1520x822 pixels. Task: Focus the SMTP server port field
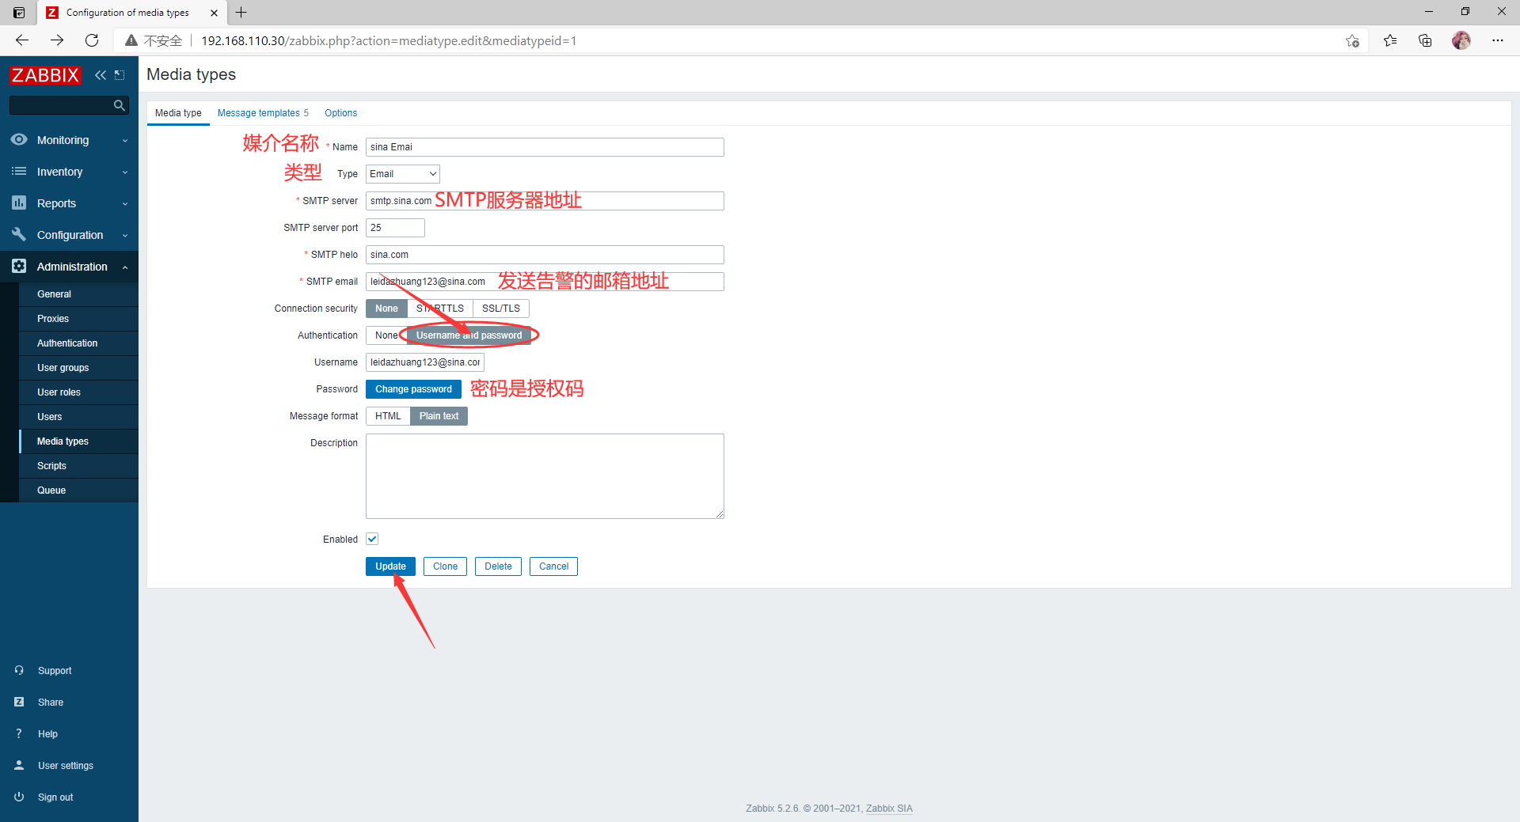click(395, 228)
